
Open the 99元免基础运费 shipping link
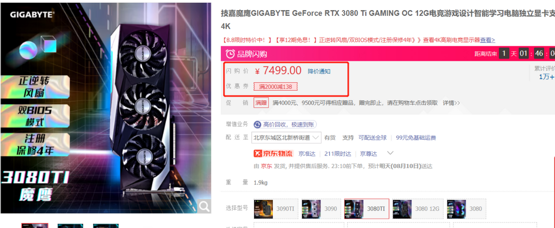[416, 138]
